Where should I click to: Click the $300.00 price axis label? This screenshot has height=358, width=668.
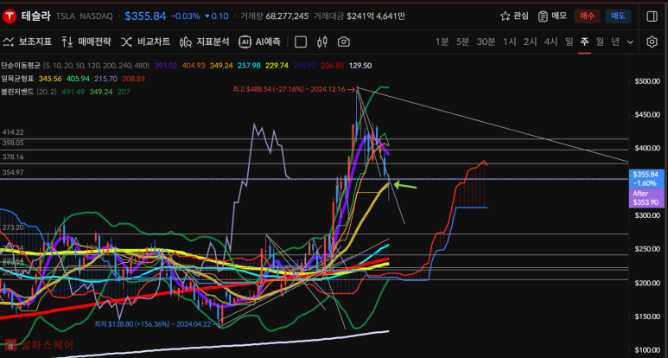point(647,215)
